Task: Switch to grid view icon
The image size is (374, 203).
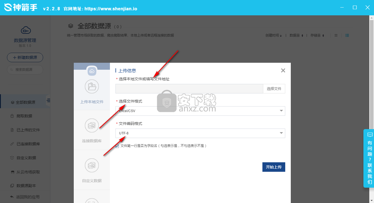Action: [336, 35]
